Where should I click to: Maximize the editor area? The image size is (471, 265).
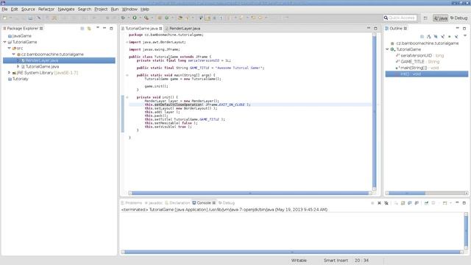375,28
